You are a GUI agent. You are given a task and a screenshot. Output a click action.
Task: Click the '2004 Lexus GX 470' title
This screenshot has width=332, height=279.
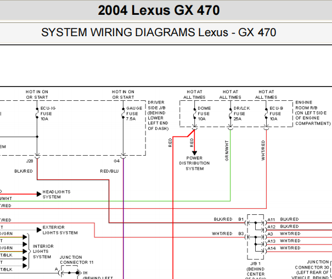click(x=159, y=10)
